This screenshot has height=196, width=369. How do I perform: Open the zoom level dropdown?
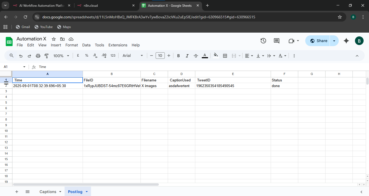click(61, 56)
